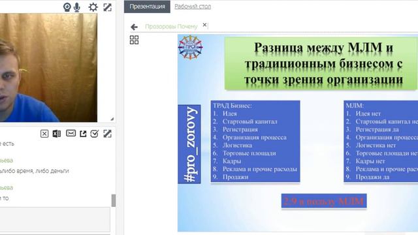Click the Торговые площади item in ТРАД list
This screenshot has width=418, height=235.
pos(249,153)
